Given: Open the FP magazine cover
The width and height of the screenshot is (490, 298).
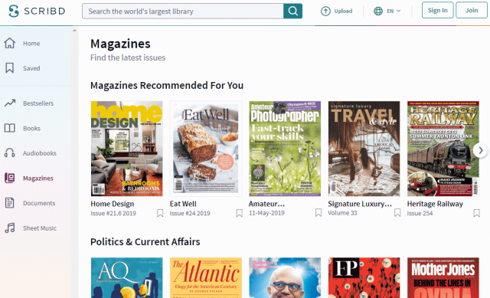Looking at the screenshot, I should click(x=364, y=277).
